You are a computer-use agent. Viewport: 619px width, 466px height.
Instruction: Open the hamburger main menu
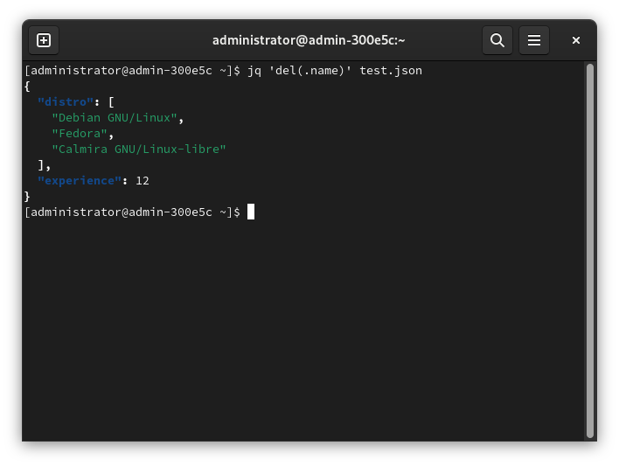[x=534, y=40]
